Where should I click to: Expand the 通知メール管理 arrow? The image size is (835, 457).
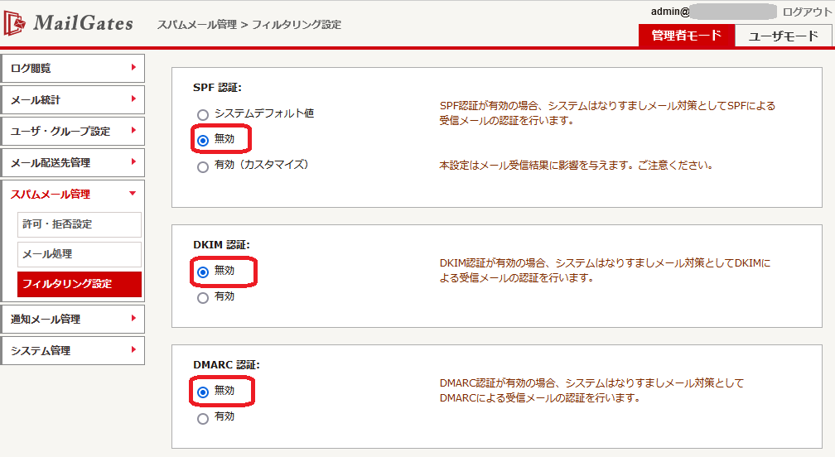point(133,318)
